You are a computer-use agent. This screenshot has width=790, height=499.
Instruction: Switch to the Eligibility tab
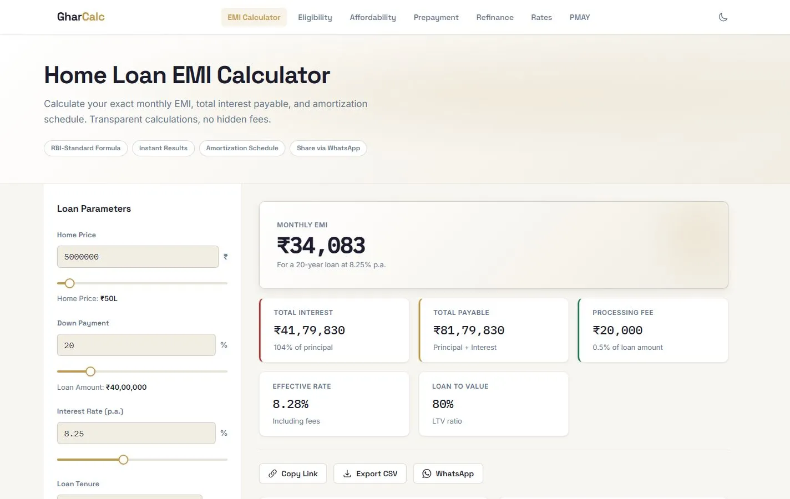click(x=315, y=17)
